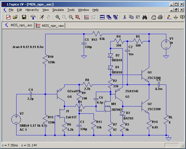Screen dimensions: 186x149
Task: Click the Cascade windows icon
Action: click(x=116, y=17)
